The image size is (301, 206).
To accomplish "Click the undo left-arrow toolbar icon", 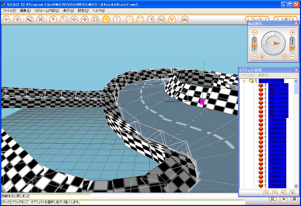I will point(7,19).
